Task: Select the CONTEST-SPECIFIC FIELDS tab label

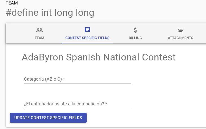Action: (x=87, y=38)
